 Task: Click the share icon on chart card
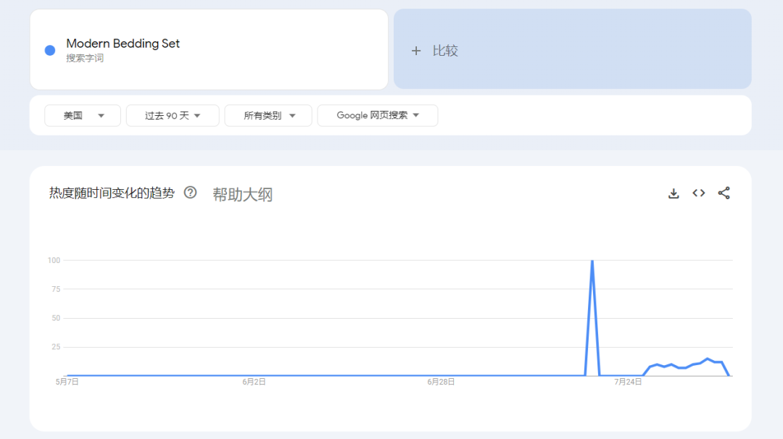[x=724, y=193]
